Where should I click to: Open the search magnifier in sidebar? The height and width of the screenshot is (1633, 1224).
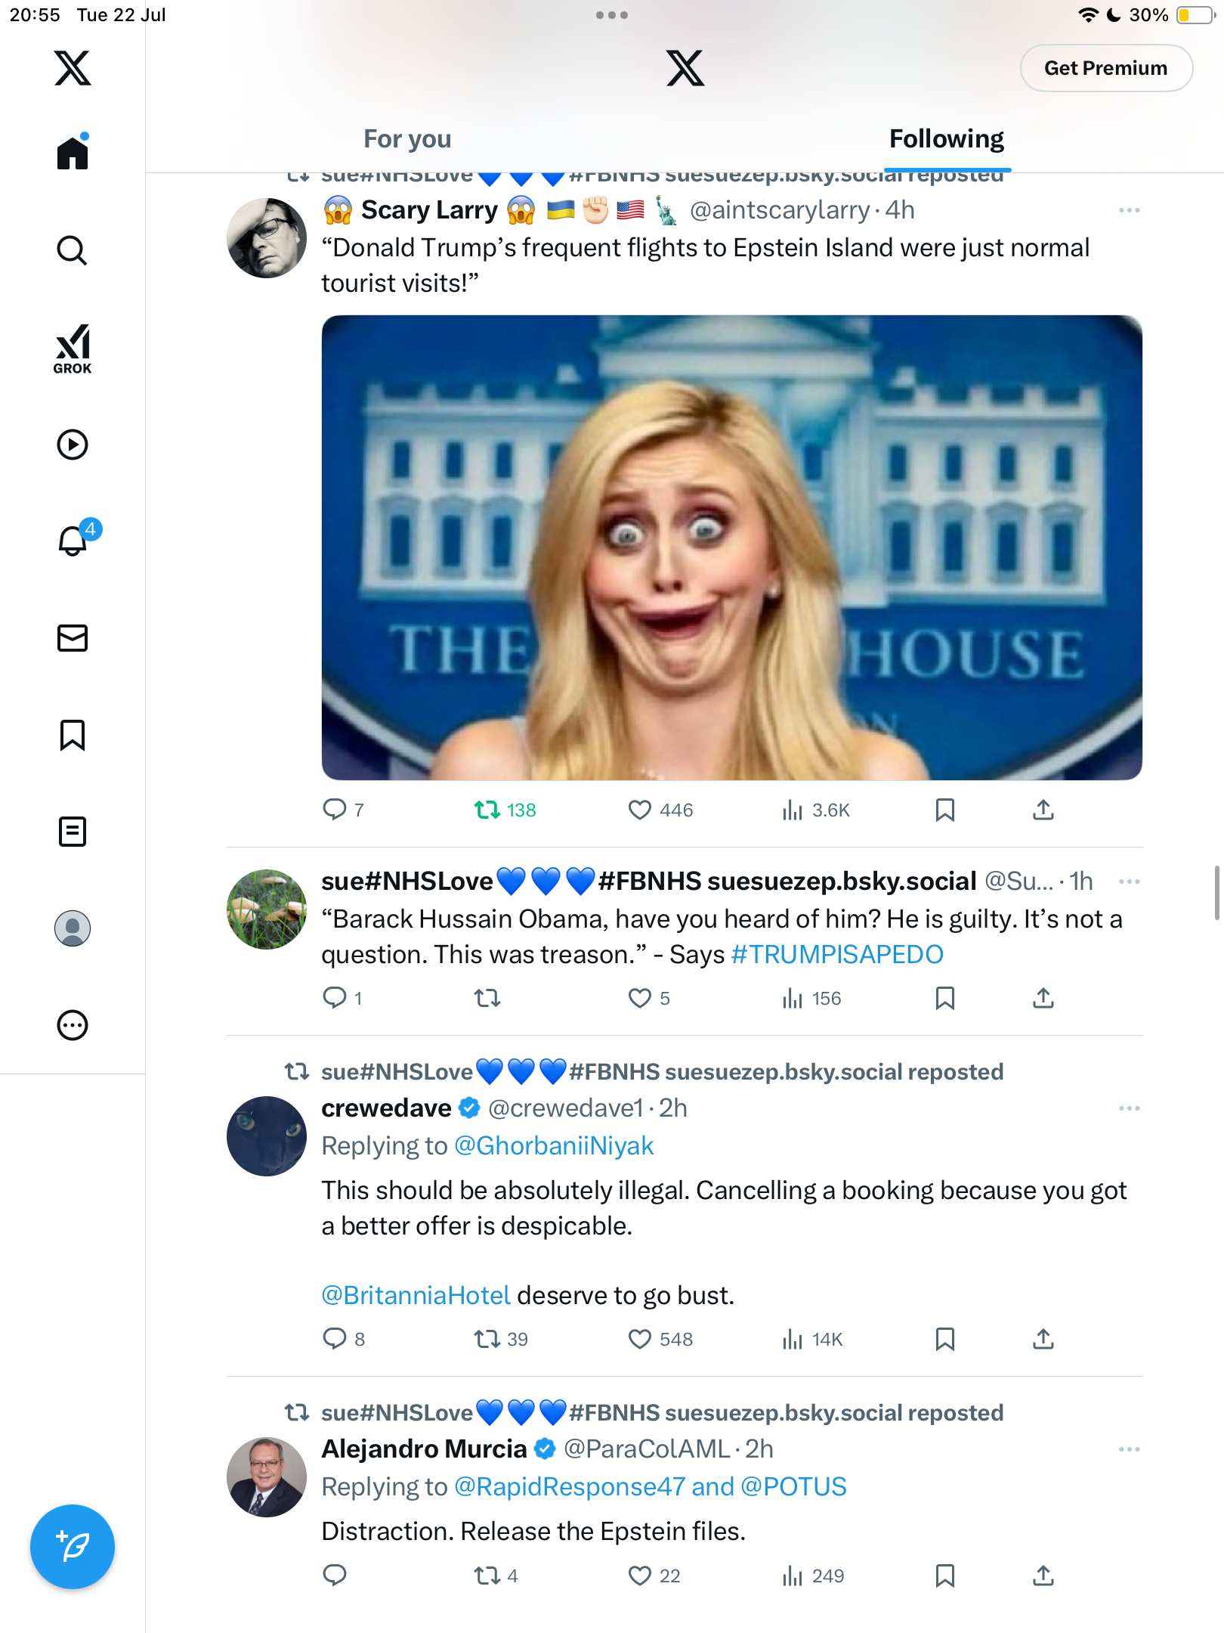tap(73, 250)
